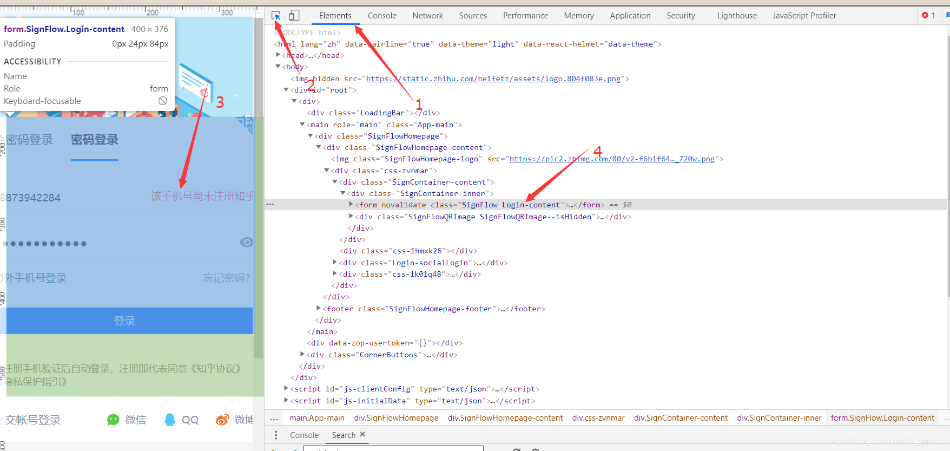Collapse the div id root node
The image size is (950, 451).
pyautogui.click(x=286, y=90)
